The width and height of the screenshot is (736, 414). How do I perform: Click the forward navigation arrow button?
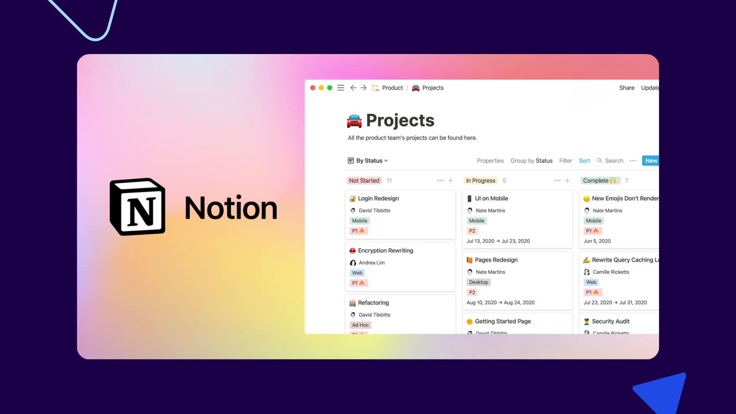point(363,87)
